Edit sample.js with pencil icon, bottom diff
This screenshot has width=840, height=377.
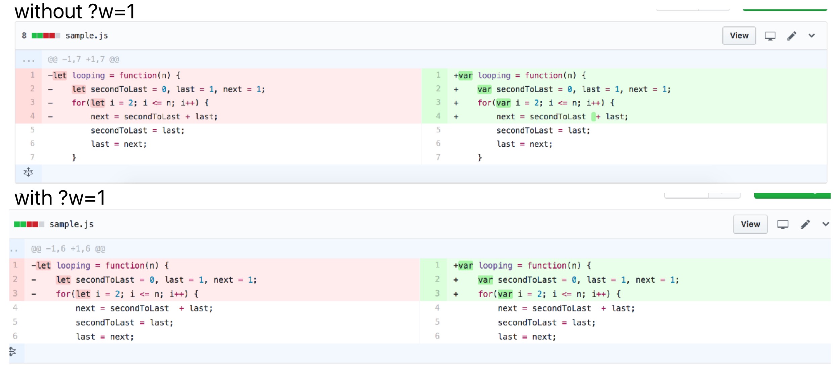805,224
